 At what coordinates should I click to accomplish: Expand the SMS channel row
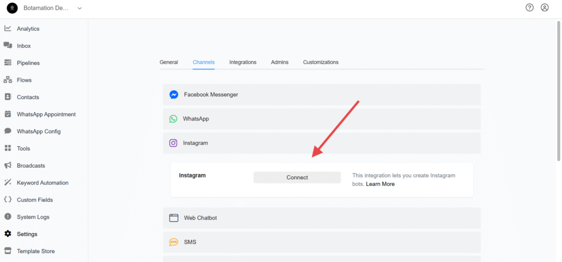pos(322,242)
